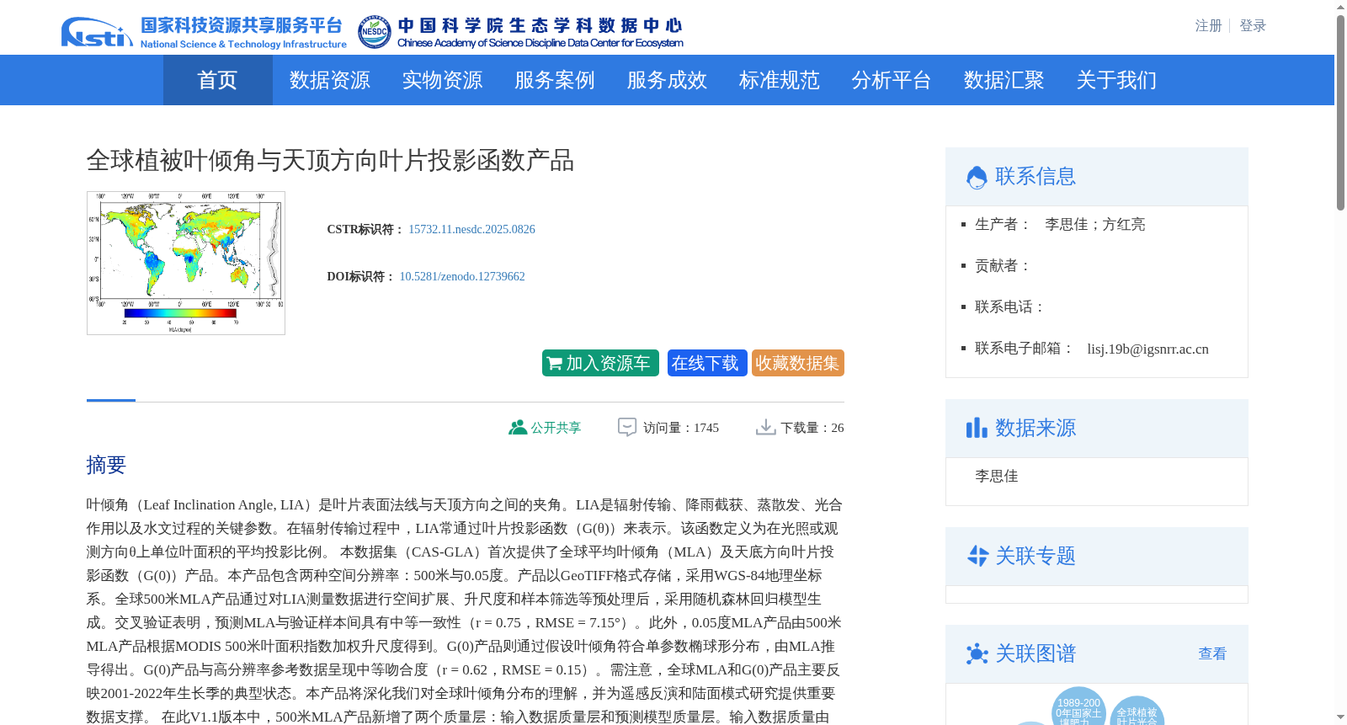Click the visit count comment icon
The height and width of the screenshot is (725, 1347).
627,427
